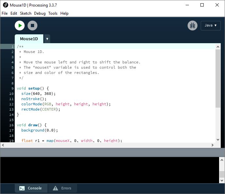
Task: Click "rectMode" on line 13
Action: (x=31, y=109)
